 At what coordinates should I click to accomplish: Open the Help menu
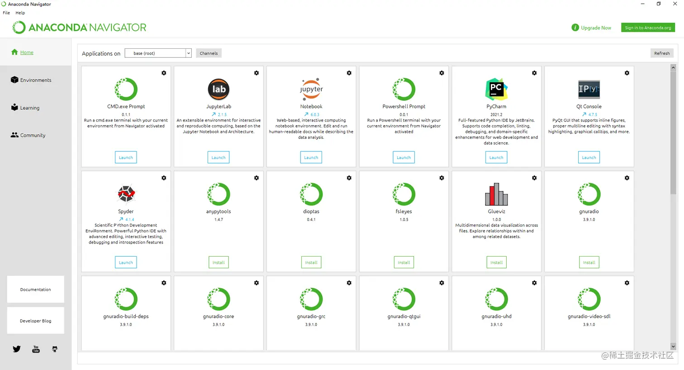20,13
